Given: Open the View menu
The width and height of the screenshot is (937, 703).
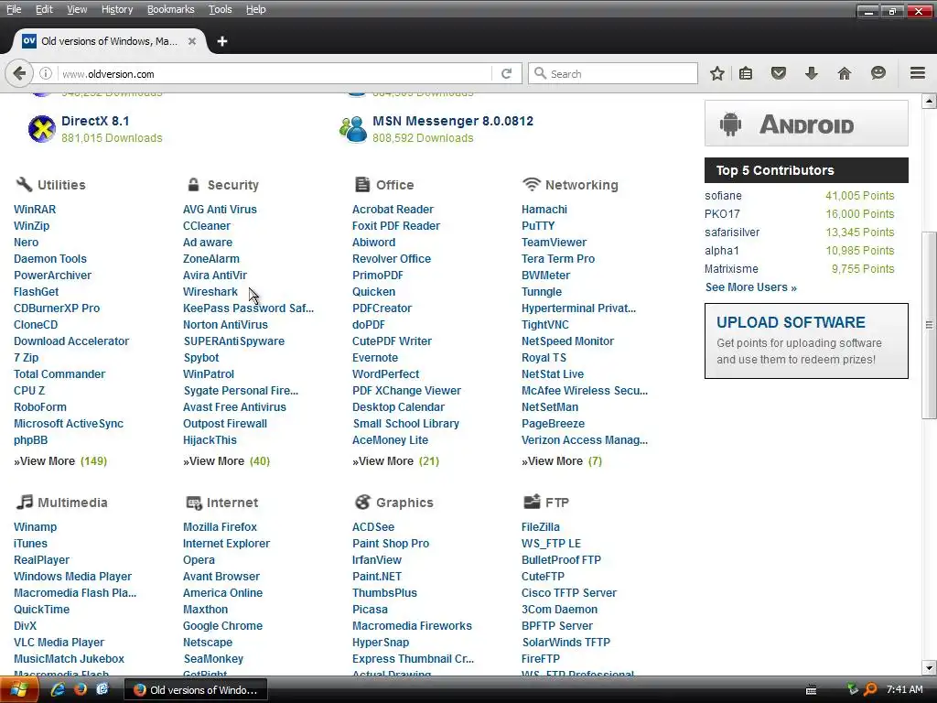Looking at the screenshot, I should pos(77,9).
